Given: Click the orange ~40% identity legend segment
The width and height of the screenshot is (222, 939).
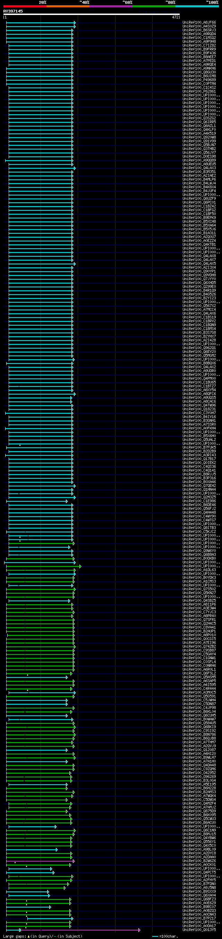Looking at the screenshot, I should coord(68,6).
